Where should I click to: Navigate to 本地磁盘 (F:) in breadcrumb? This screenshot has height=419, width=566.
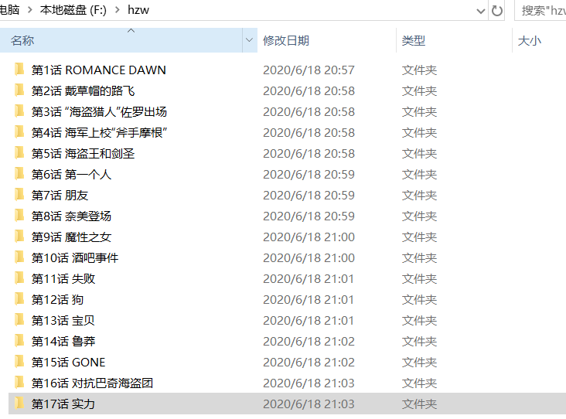coord(73,10)
